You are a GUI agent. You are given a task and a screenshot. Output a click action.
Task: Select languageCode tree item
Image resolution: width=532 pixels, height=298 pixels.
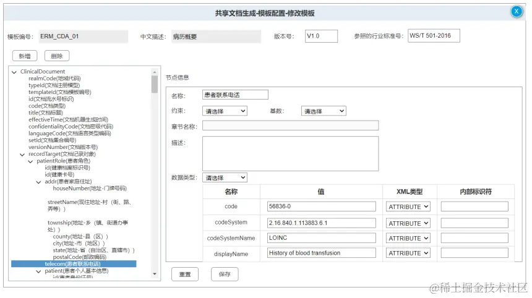69,134
